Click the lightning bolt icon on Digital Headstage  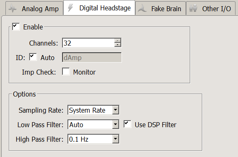coord(70,8)
